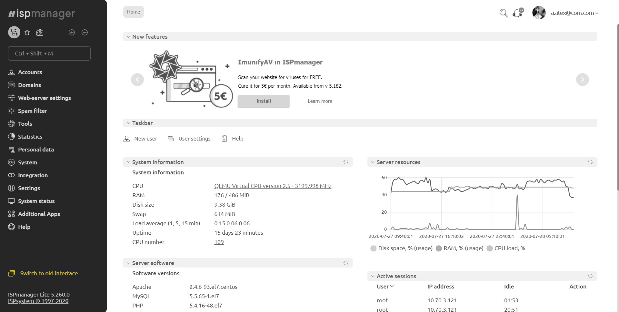
Task: Refresh the Server software panel
Action: pyautogui.click(x=346, y=263)
